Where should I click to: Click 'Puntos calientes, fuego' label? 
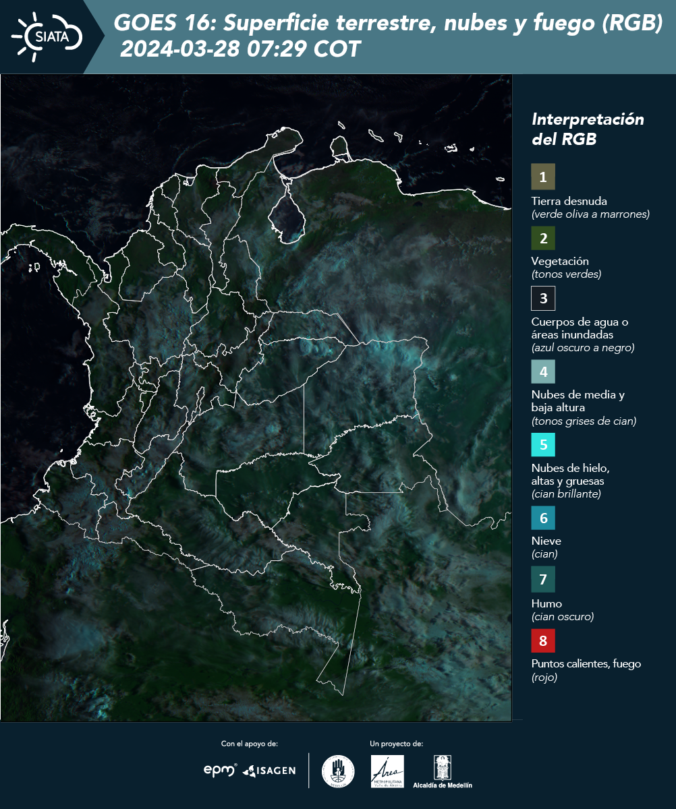click(586, 664)
